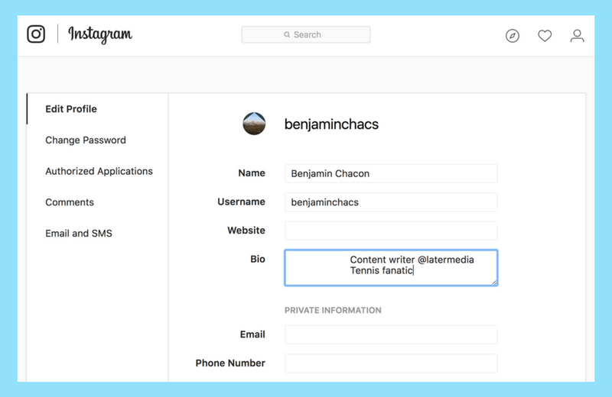Click the Email field label
612x397 pixels.
coord(252,334)
